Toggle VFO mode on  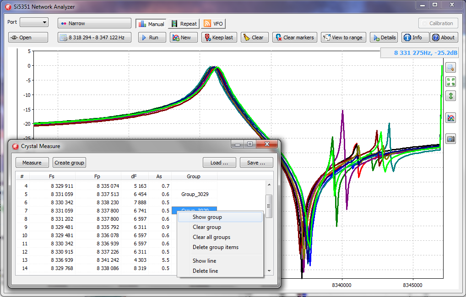coord(213,24)
